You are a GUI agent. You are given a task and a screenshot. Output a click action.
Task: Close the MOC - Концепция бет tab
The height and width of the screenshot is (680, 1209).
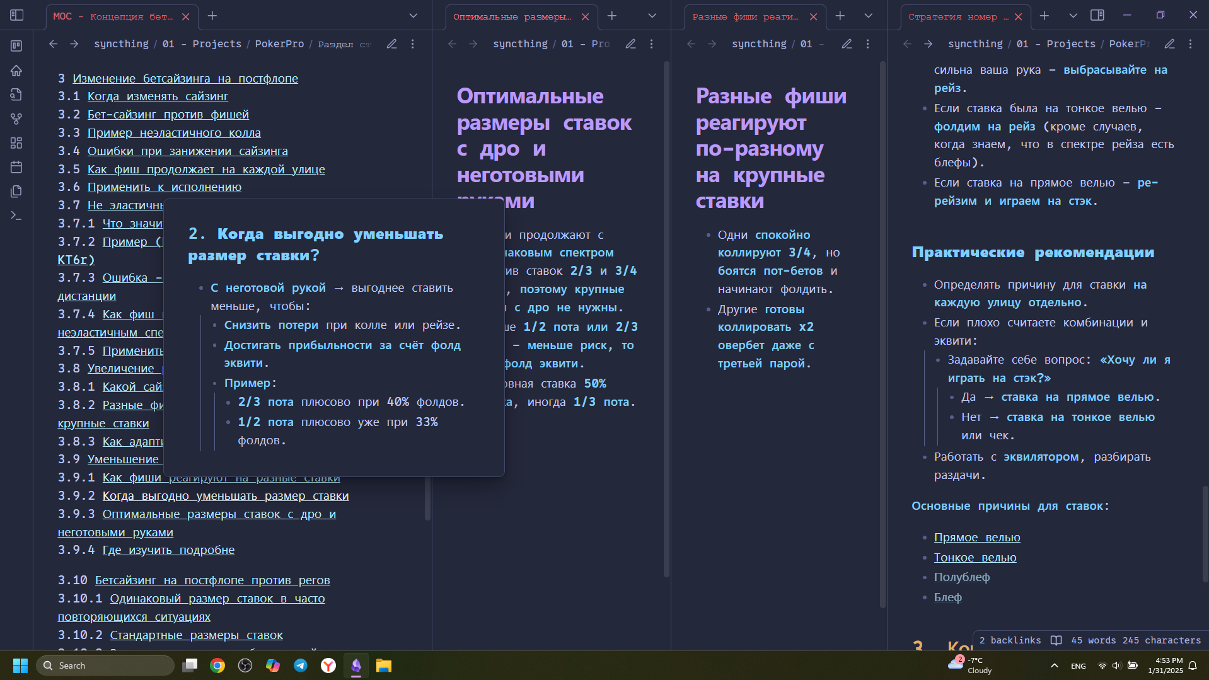(x=185, y=17)
